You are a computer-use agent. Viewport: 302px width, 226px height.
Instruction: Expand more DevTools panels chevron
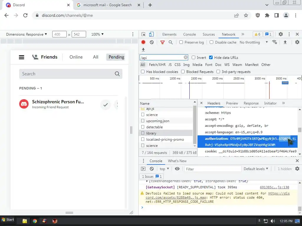pyautogui.click(x=243, y=34)
